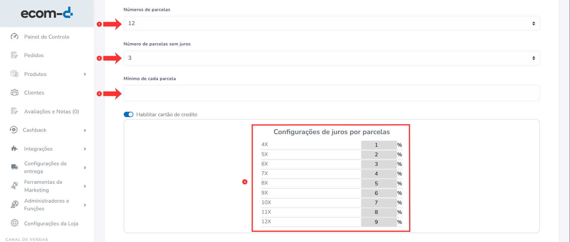Expand the Ferramentas de Marketing submenu
570x242 pixels.
[x=85, y=186]
